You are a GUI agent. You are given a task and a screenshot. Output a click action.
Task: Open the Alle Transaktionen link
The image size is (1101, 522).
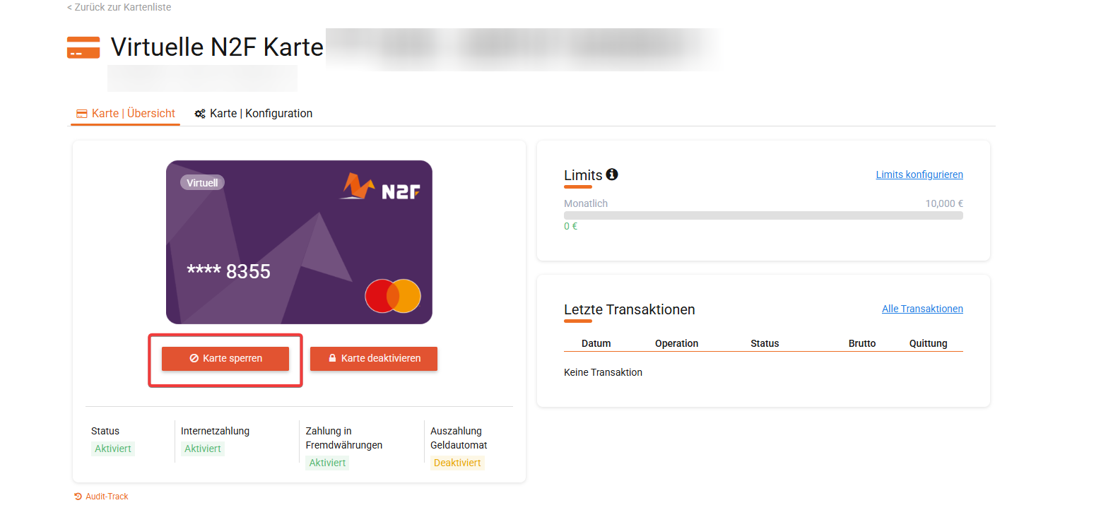point(922,309)
